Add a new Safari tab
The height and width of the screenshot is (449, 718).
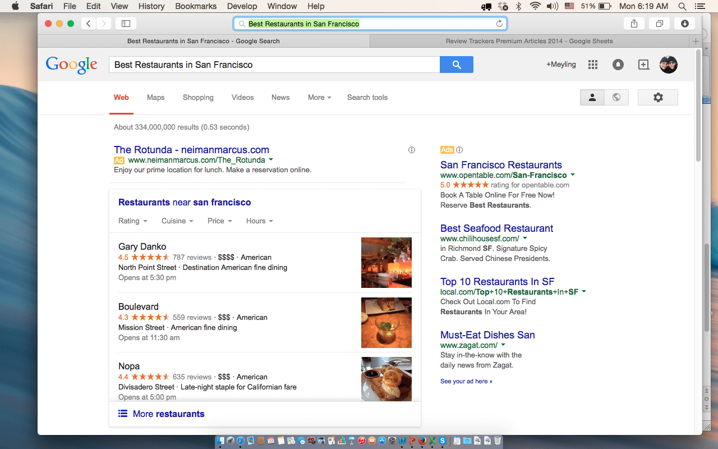696,41
